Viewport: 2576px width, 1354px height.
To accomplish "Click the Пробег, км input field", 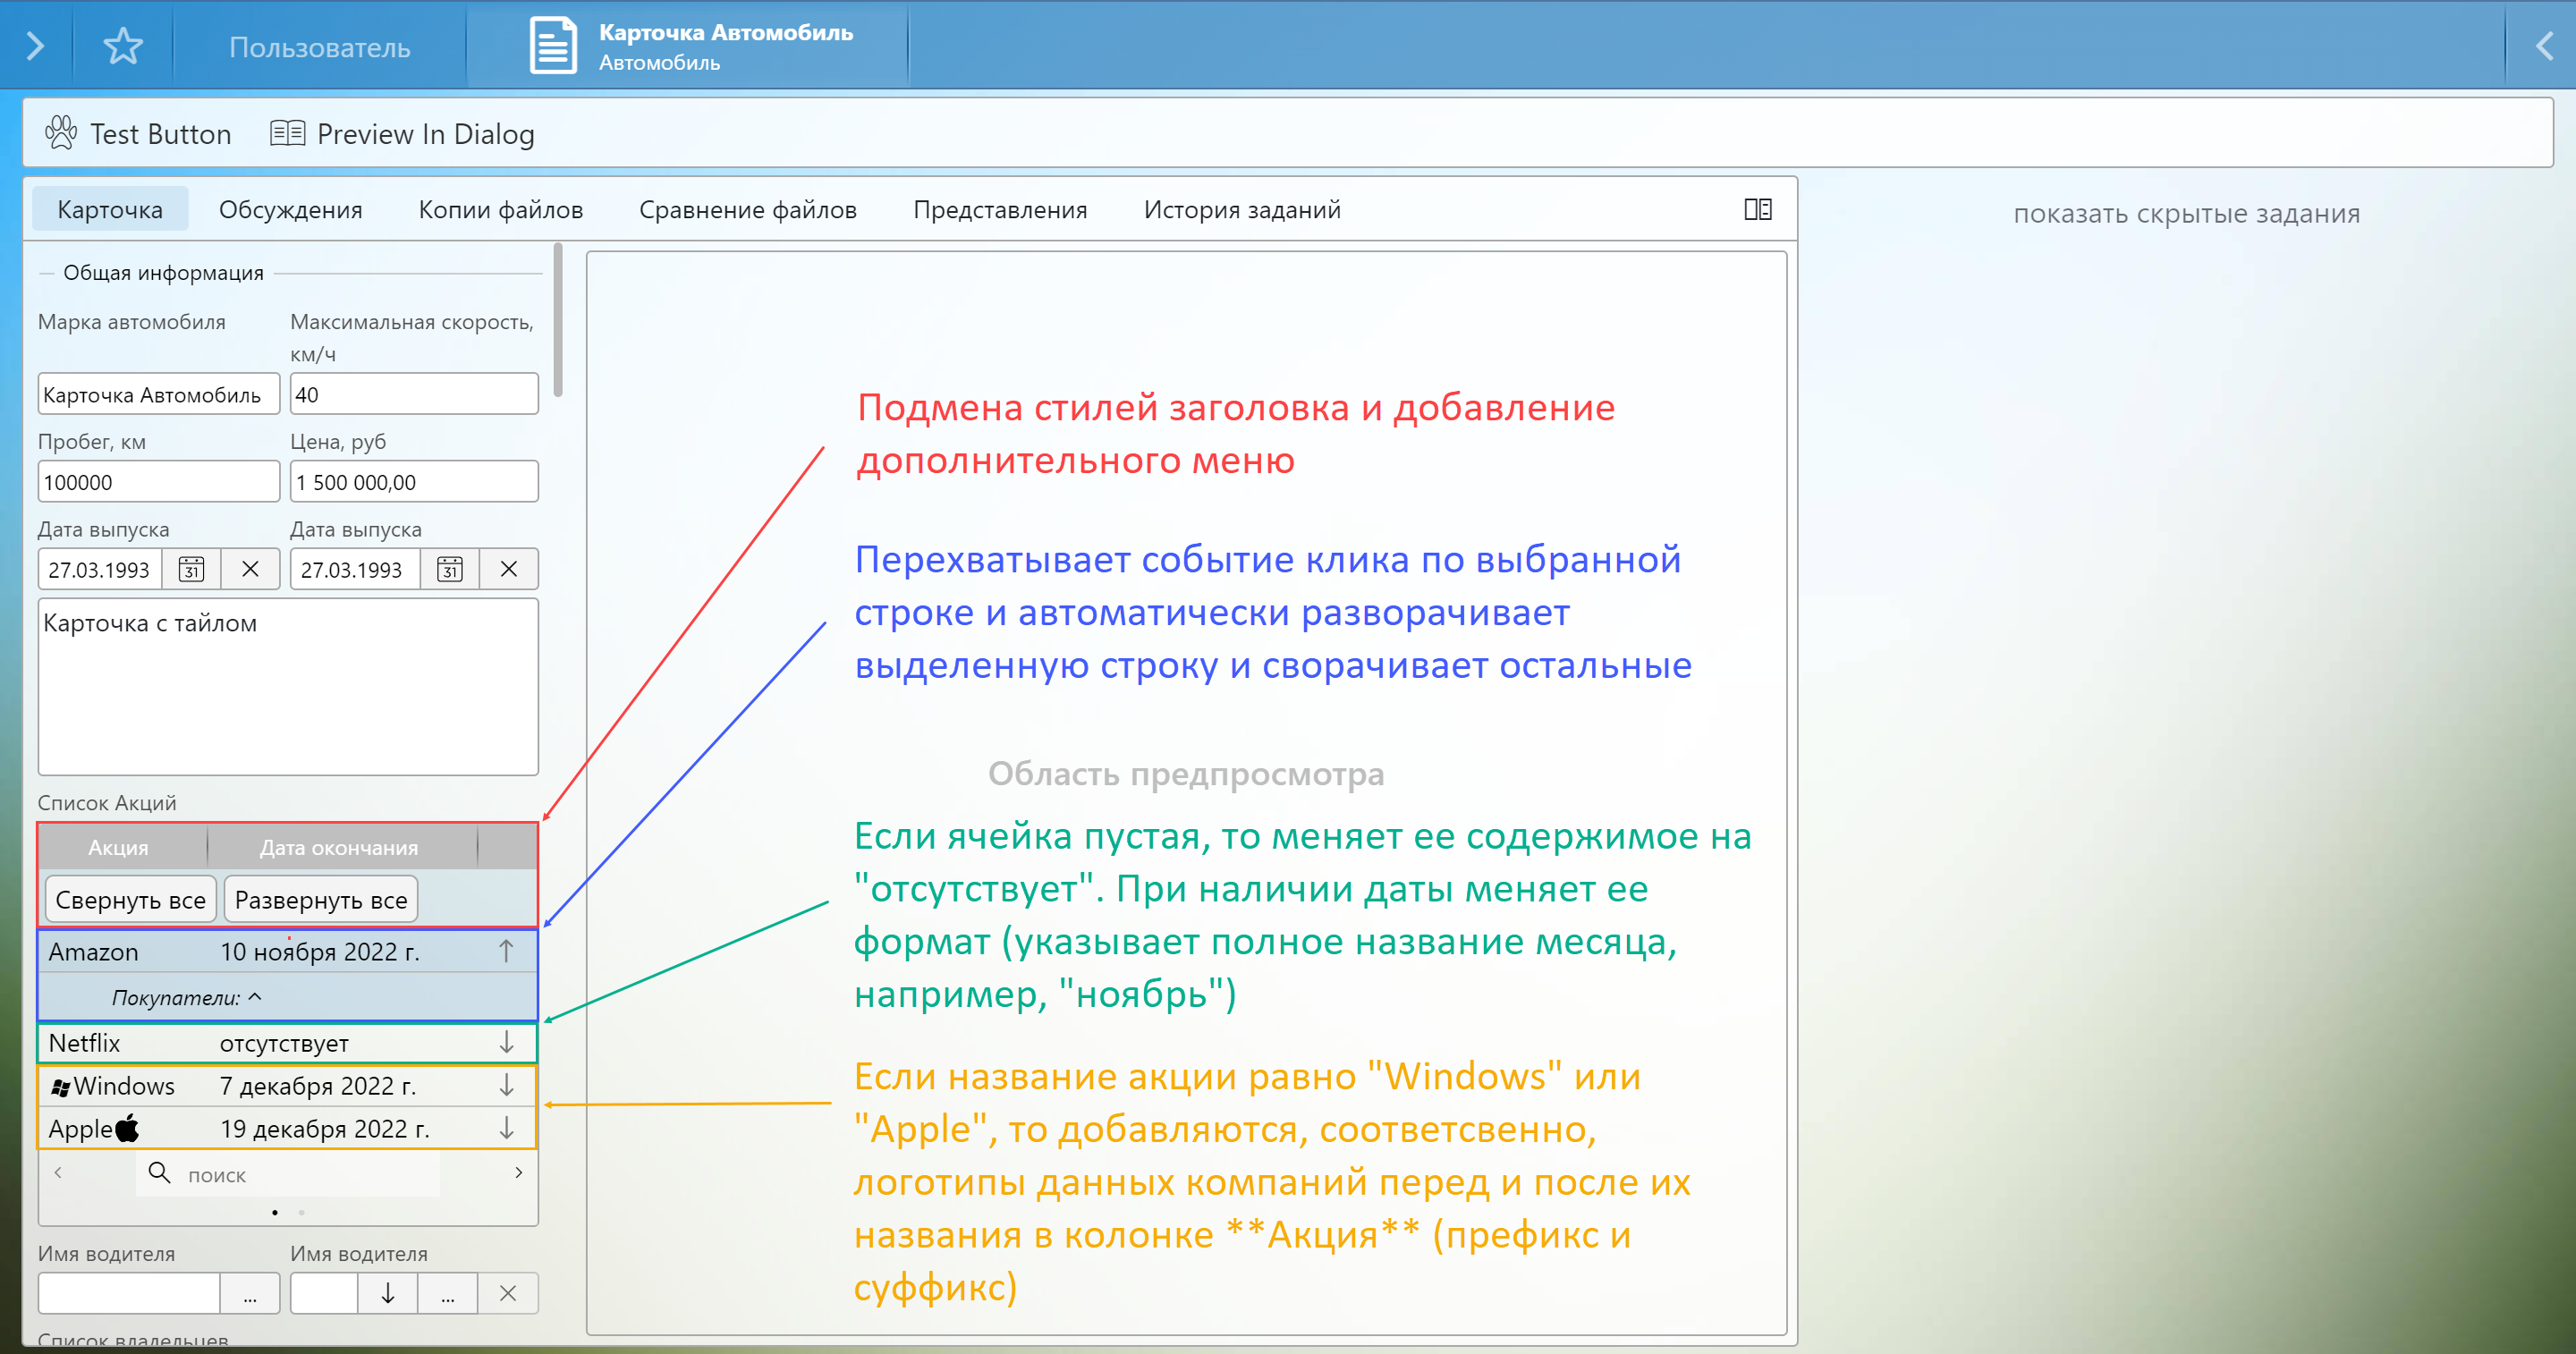I will coord(158,482).
